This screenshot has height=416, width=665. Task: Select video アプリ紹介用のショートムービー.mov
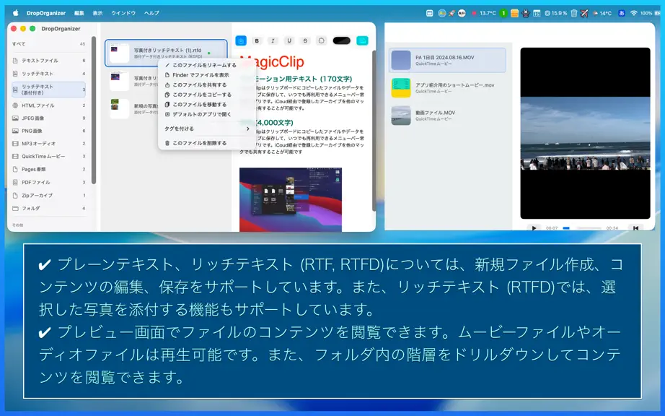coord(447,88)
